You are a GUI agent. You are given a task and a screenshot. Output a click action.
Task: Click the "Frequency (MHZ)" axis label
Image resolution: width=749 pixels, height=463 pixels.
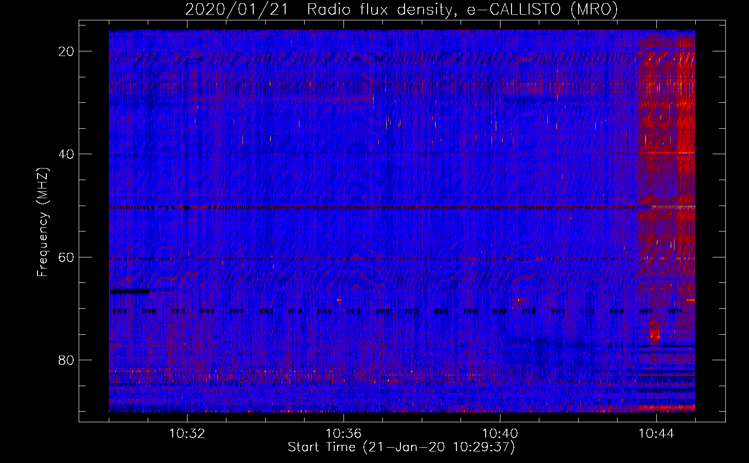[x=43, y=222]
